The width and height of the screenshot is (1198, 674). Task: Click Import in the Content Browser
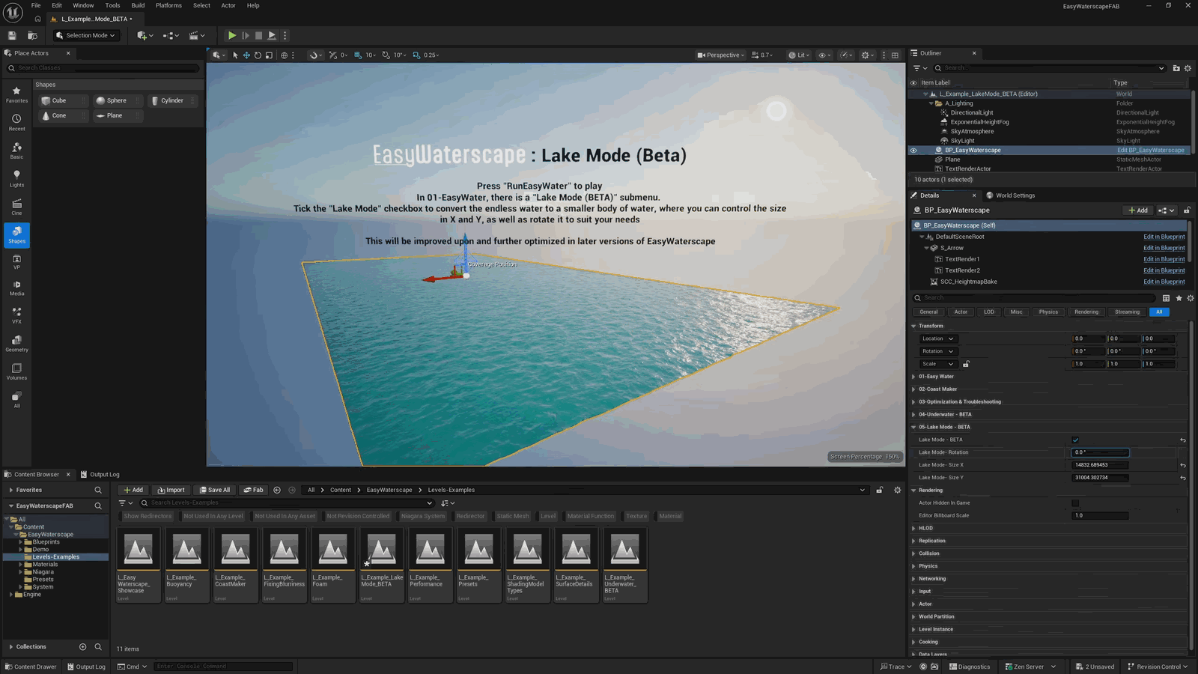171,490
